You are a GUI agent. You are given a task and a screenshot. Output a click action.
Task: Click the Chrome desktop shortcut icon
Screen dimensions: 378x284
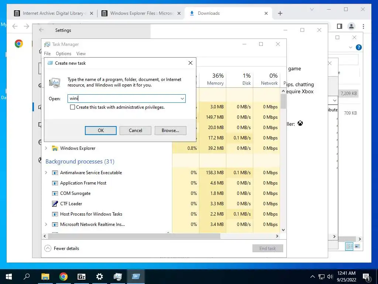tap(19, 44)
